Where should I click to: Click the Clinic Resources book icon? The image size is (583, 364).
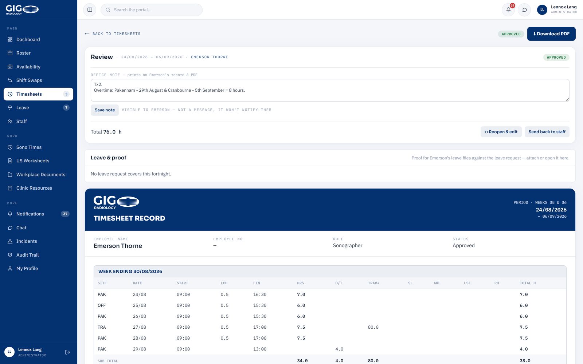[x=10, y=188]
